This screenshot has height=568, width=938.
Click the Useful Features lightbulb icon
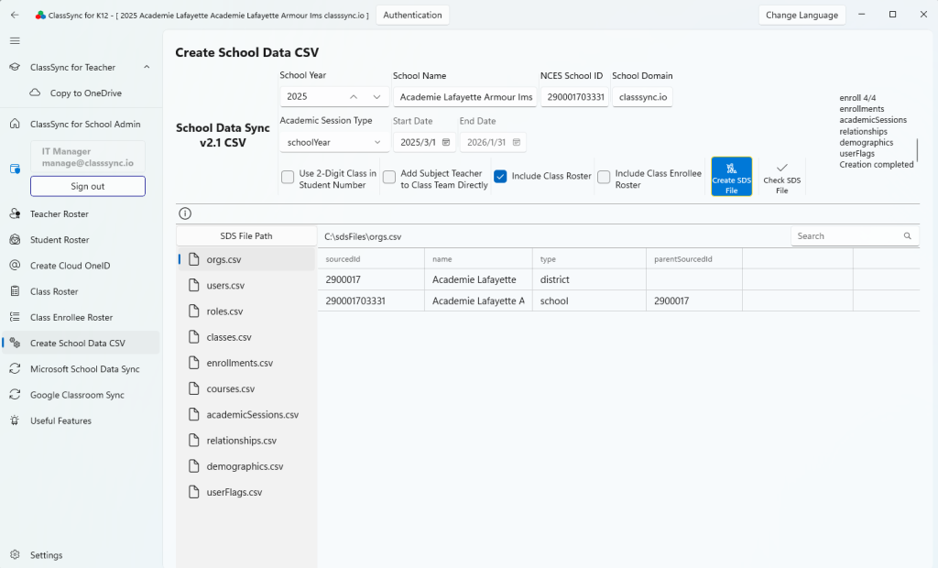coord(15,421)
